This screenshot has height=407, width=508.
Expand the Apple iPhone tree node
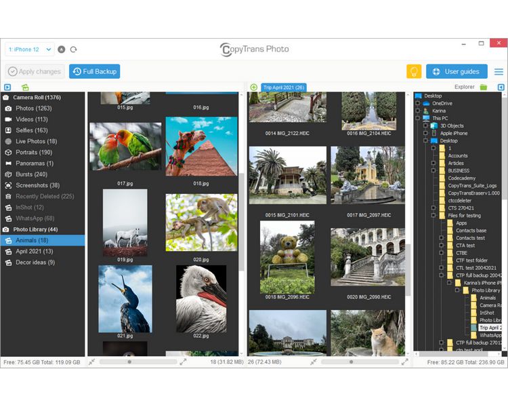(x=426, y=133)
